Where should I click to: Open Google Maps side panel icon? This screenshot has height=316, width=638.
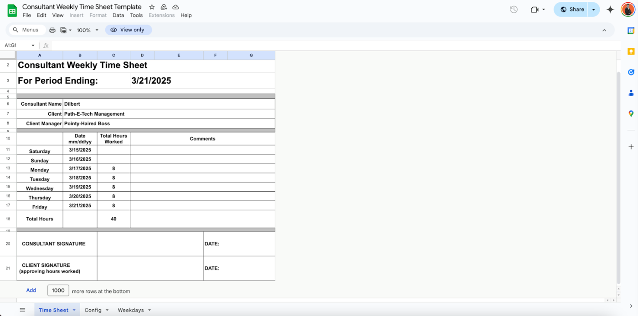631,114
